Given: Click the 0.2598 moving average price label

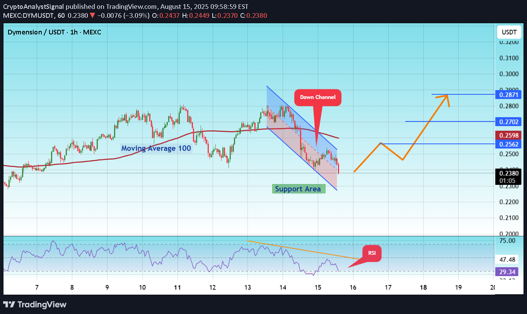Looking at the screenshot, I should click(x=509, y=135).
